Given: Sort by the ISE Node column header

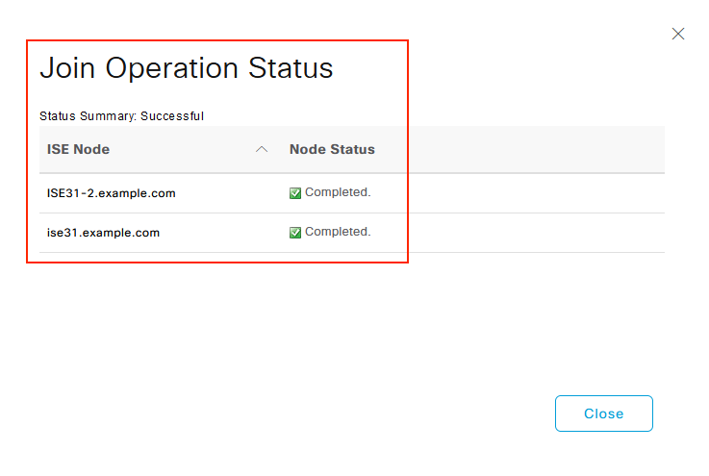Looking at the screenshot, I should click(78, 149).
